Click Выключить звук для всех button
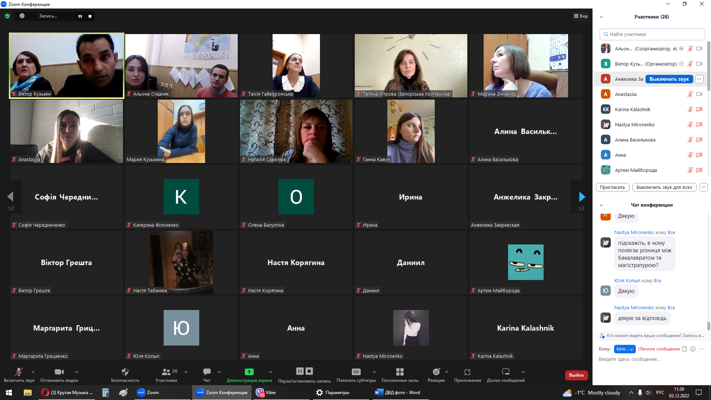The width and height of the screenshot is (711, 400). click(664, 187)
